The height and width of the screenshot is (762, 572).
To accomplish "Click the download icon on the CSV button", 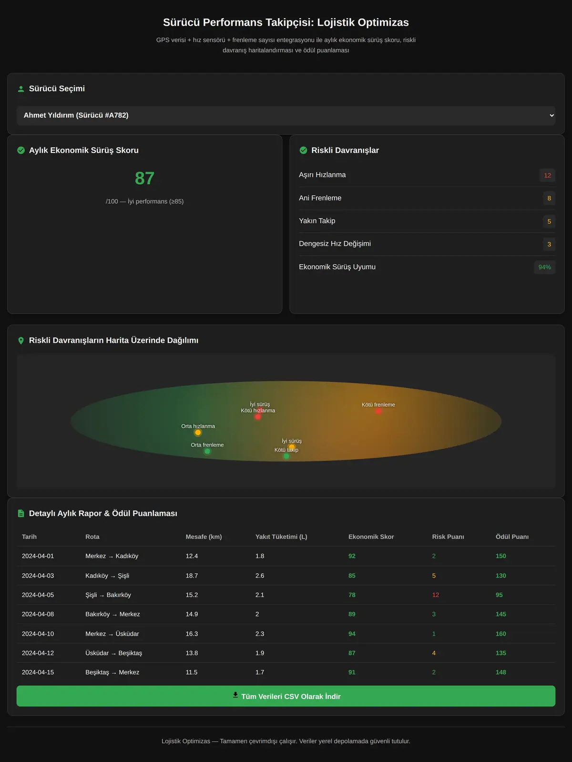I will point(235,695).
